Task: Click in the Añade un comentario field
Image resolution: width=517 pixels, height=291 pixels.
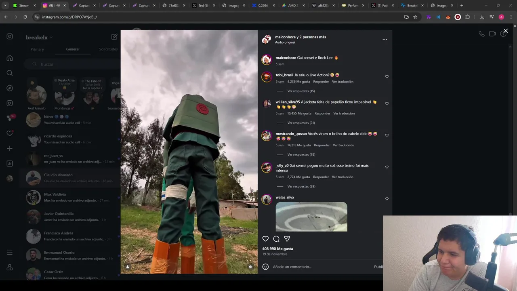Action: [x=321, y=267]
